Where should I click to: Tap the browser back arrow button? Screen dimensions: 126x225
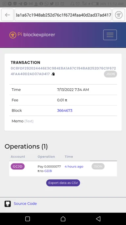point(8,15)
